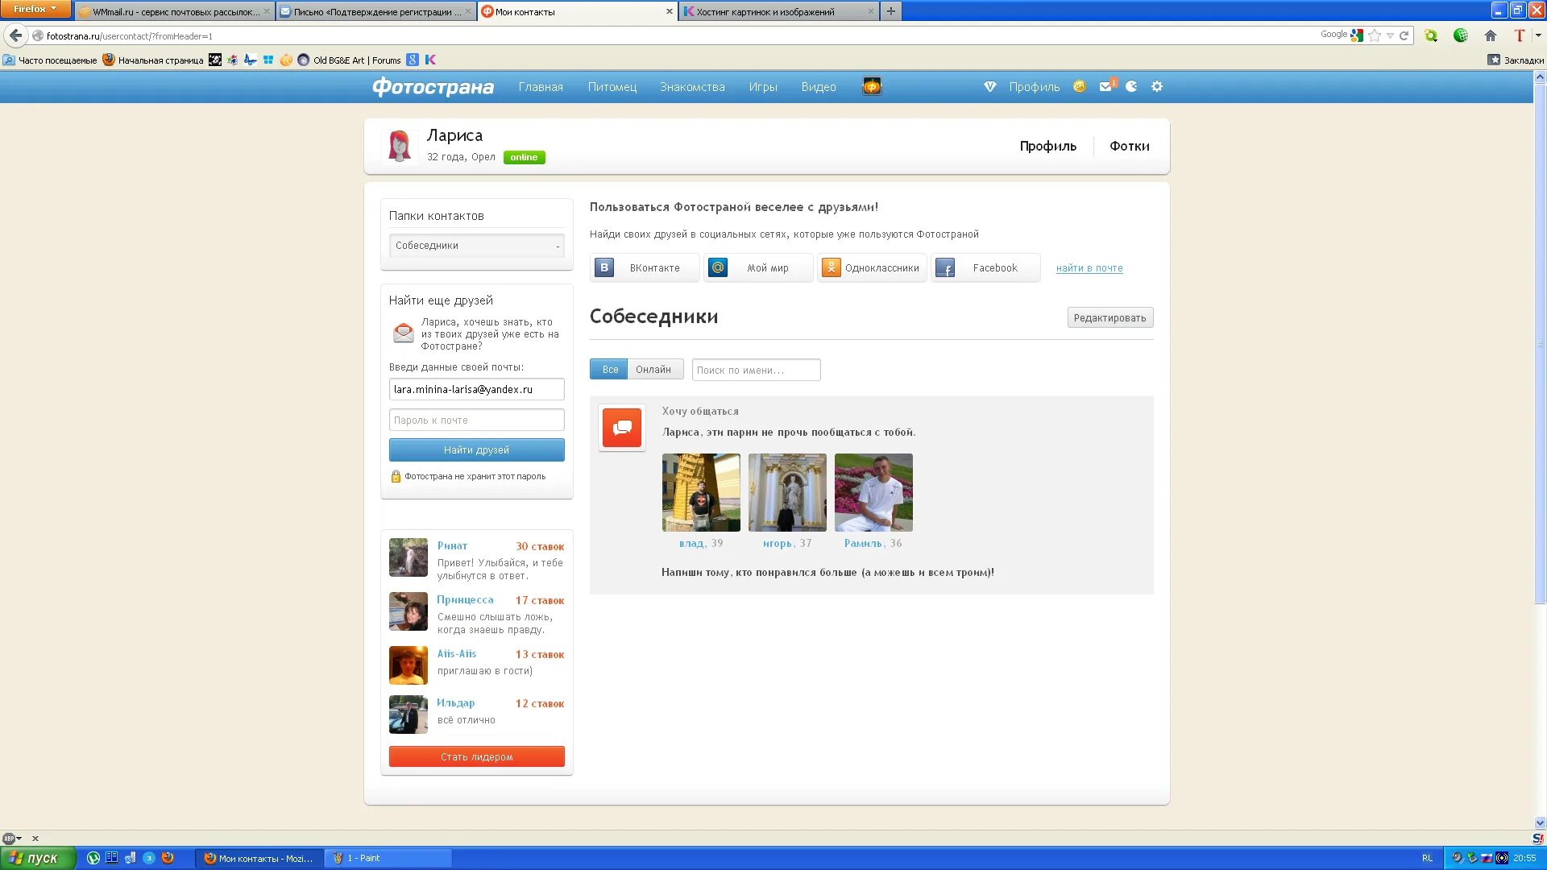The image size is (1547, 870).
Task: Click Larisa's red-haired avatar icon
Action: [x=400, y=146]
